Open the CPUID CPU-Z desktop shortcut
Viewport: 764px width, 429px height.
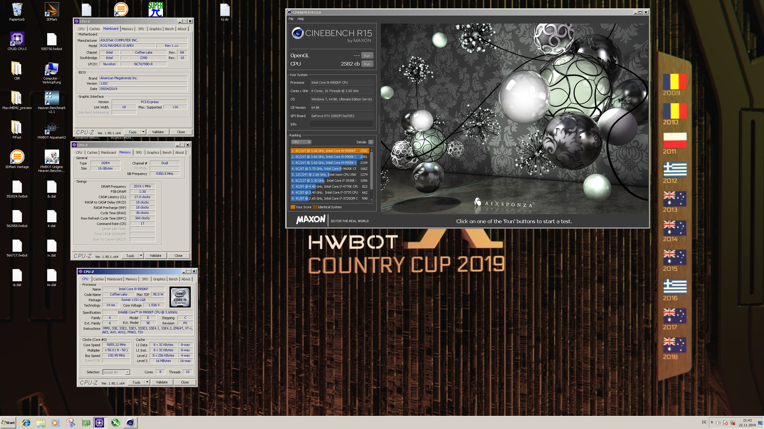coord(17,41)
